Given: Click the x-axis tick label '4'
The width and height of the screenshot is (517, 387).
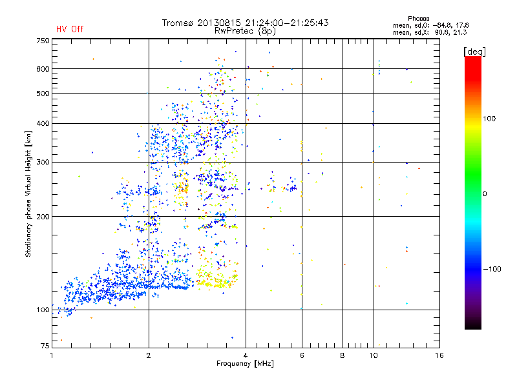Looking at the screenshot, I should [x=246, y=355].
